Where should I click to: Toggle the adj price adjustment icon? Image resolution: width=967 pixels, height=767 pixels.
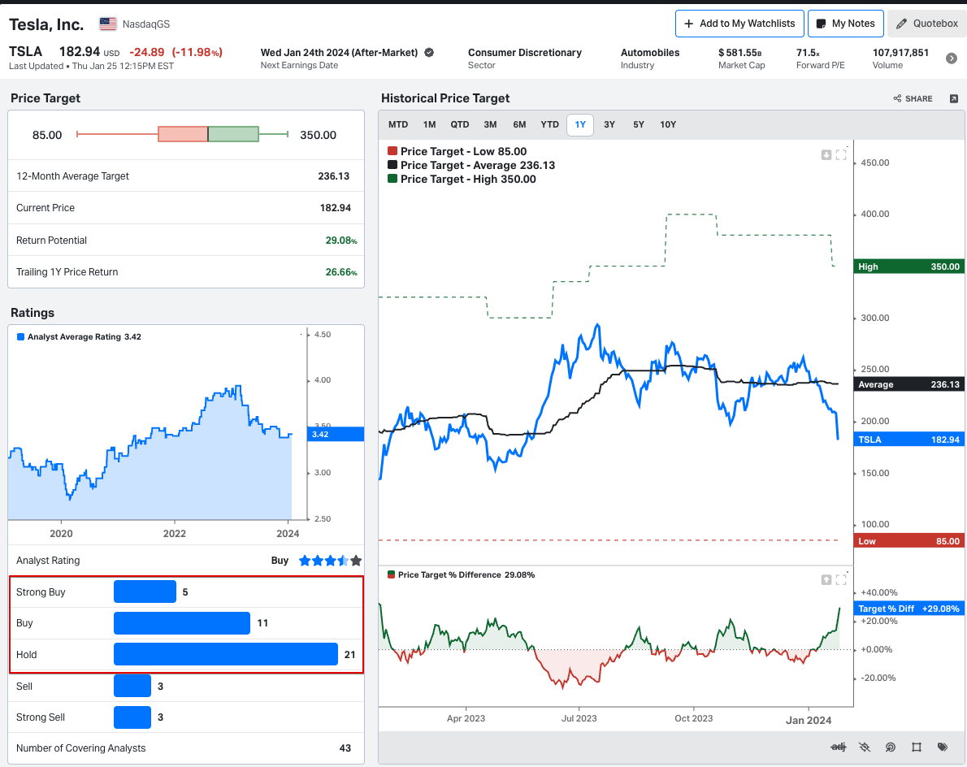pos(838,747)
